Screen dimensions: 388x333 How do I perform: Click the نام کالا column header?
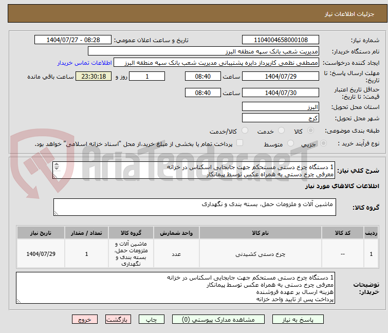pyautogui.click(x=261, y=233)
